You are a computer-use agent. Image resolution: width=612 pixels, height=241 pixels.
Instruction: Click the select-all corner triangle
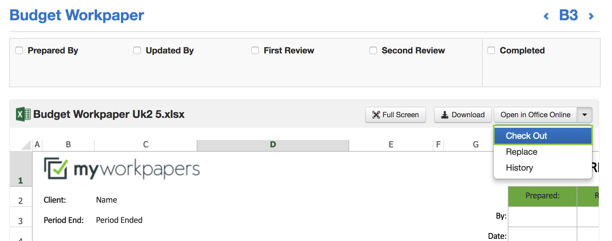tap(26, 145)
